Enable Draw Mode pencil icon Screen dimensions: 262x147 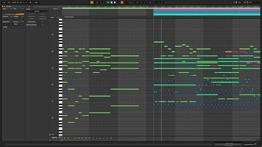point(234,2)
